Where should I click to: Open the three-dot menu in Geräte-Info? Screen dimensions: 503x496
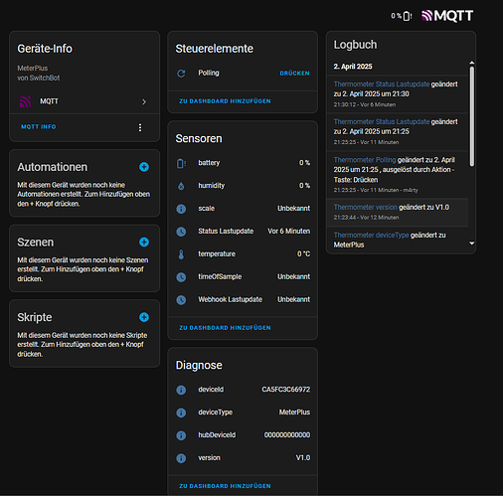(x=140, y=127)
